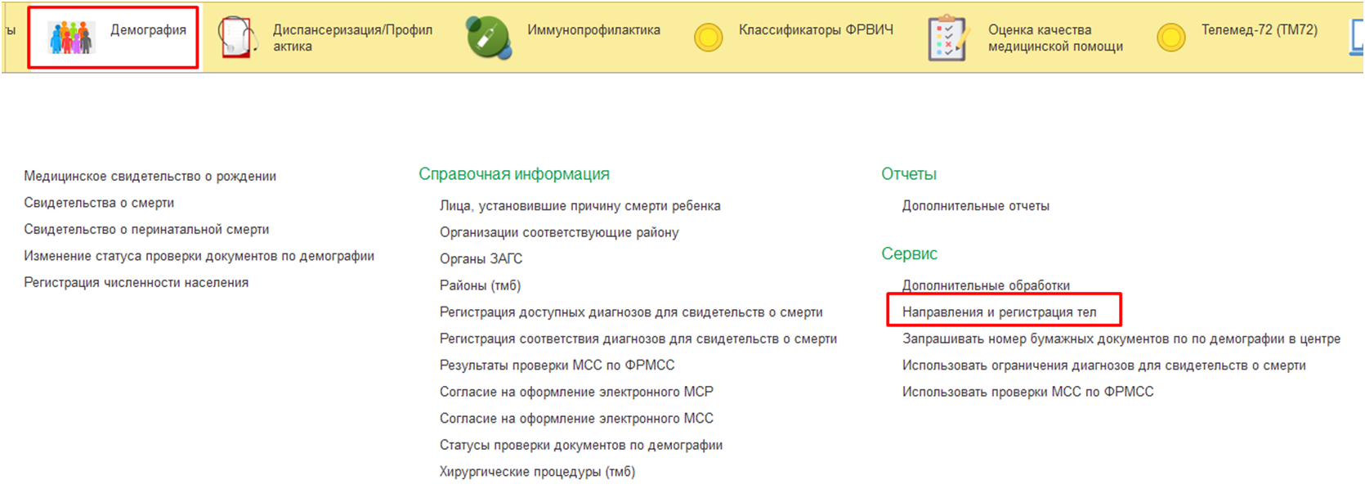
Task: Open Регистрация численности населения
Action: coord(136,283)
